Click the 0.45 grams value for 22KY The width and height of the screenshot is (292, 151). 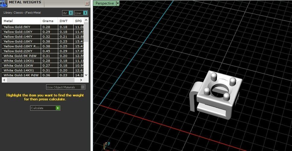click(x=46, y=51)
